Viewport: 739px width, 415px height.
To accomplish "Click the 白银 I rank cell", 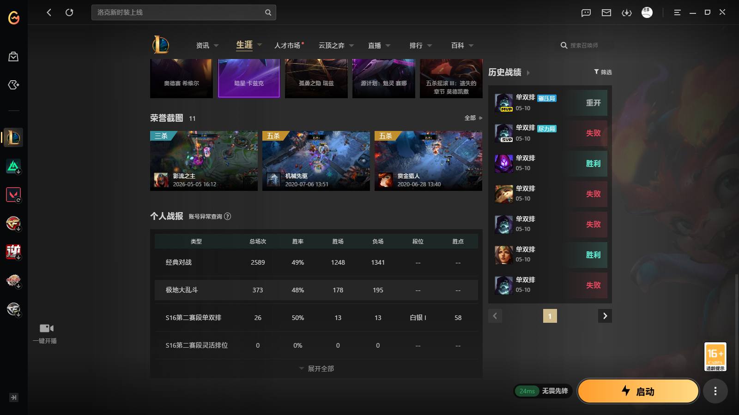I will [x=418, y=318].
